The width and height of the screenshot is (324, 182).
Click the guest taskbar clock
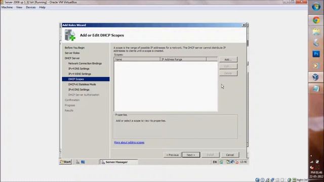(244, 162)
